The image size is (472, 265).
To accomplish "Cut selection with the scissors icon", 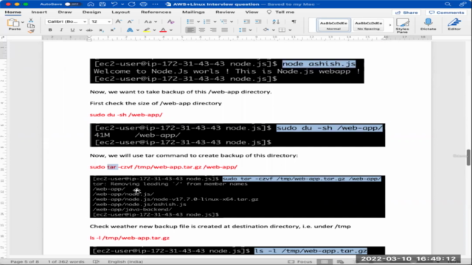I will click(x=31, y=20).
